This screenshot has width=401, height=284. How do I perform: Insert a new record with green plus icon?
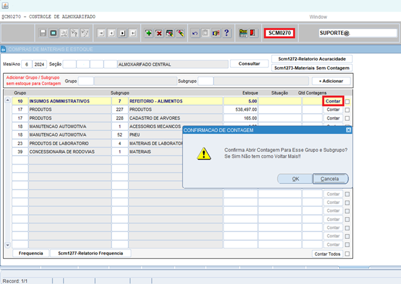[x=148, y=33]
